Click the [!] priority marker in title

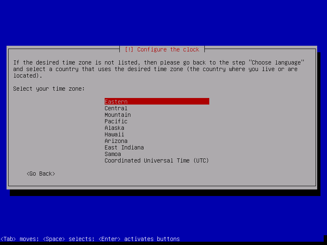[129, 49]
